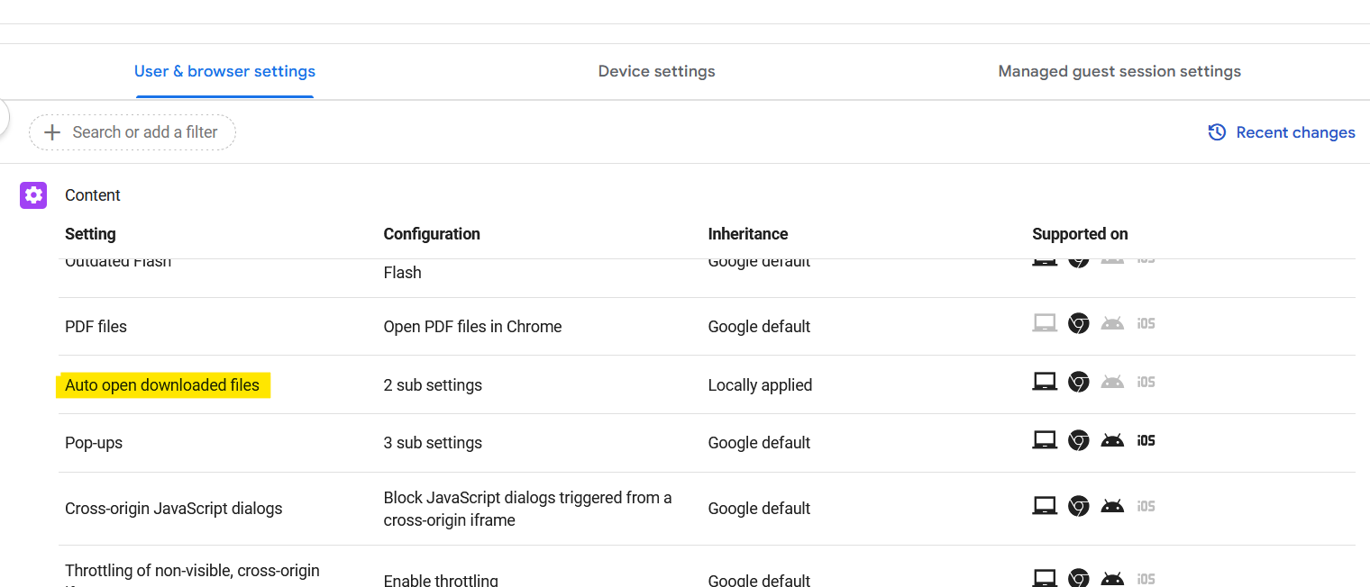Open the Managed guest session settings tab
1370x587 pixels.
pos(1119,71)
